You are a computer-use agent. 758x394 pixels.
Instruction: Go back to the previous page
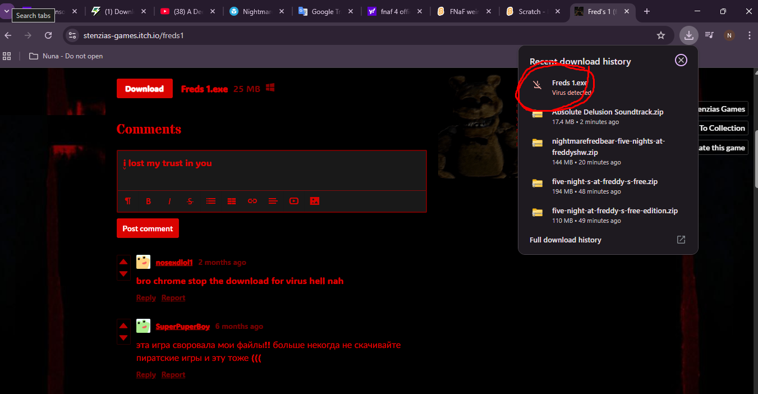[8, 35]
